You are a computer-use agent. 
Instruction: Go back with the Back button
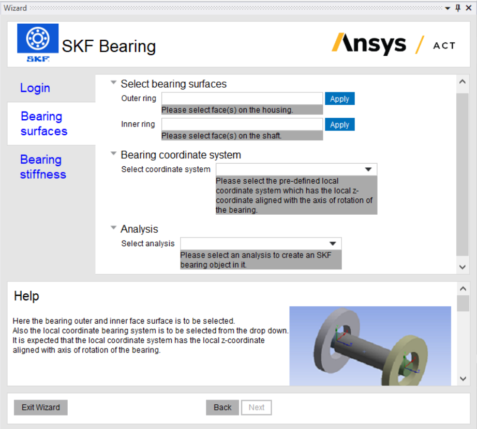point(222,407)
